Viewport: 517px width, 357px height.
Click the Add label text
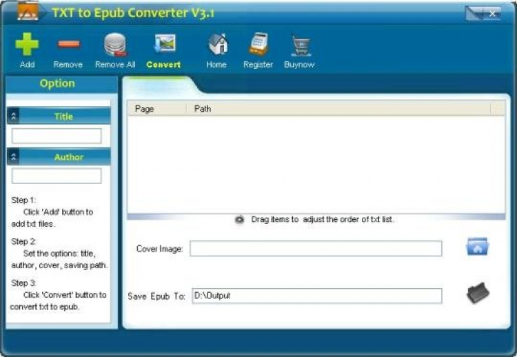[x=28, y=65]
